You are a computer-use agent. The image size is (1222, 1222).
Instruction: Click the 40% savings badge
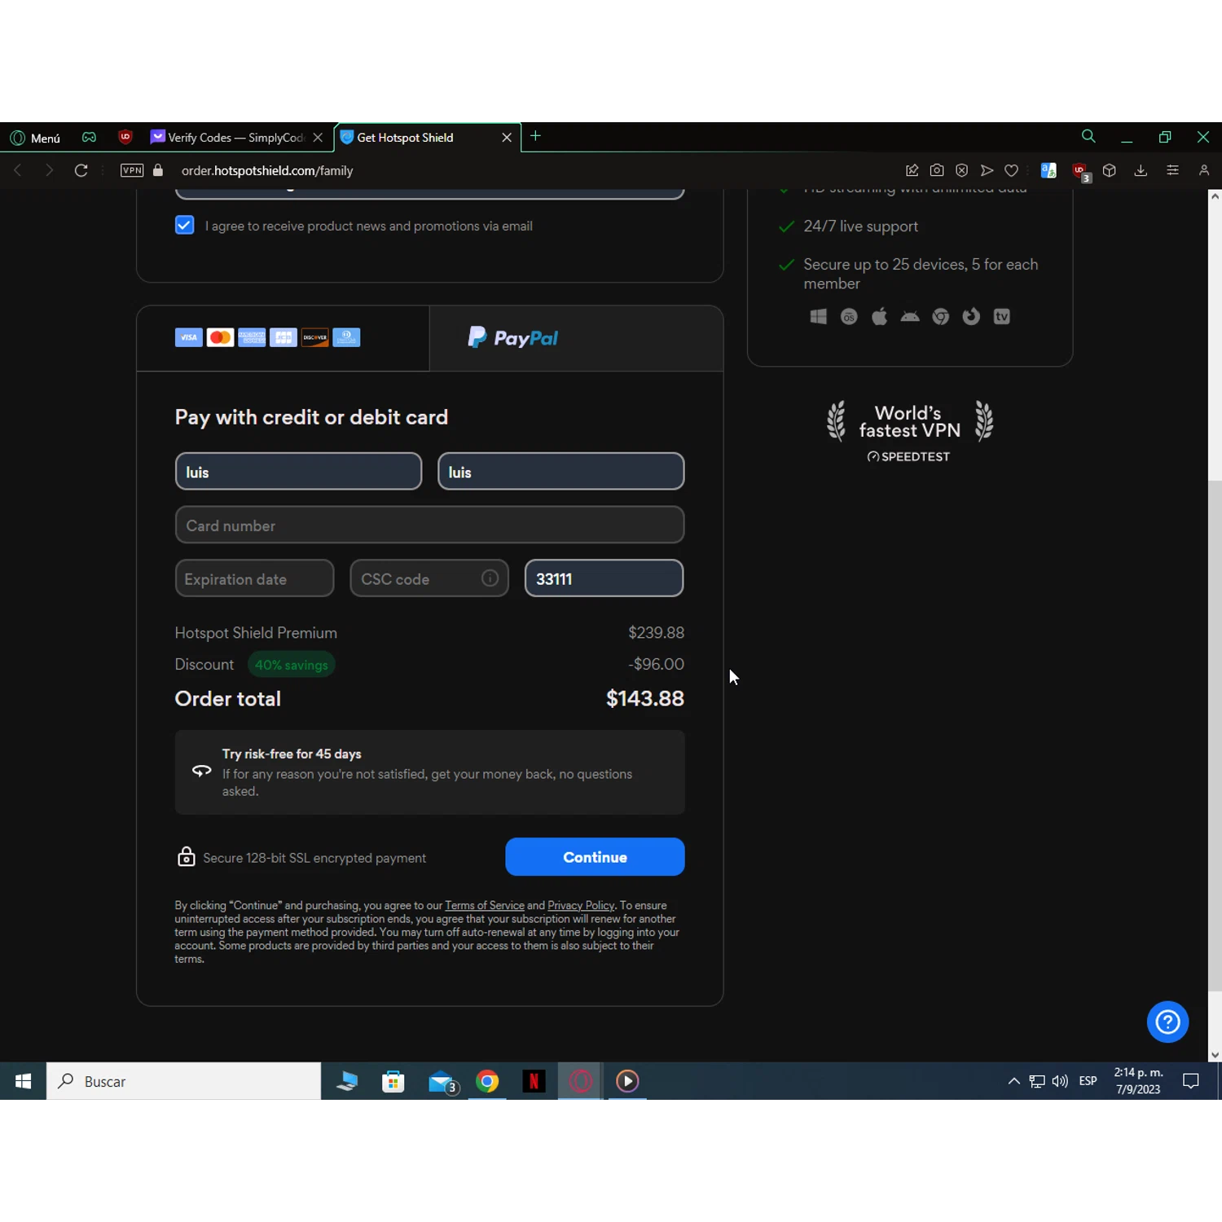[x=292, y=665]
